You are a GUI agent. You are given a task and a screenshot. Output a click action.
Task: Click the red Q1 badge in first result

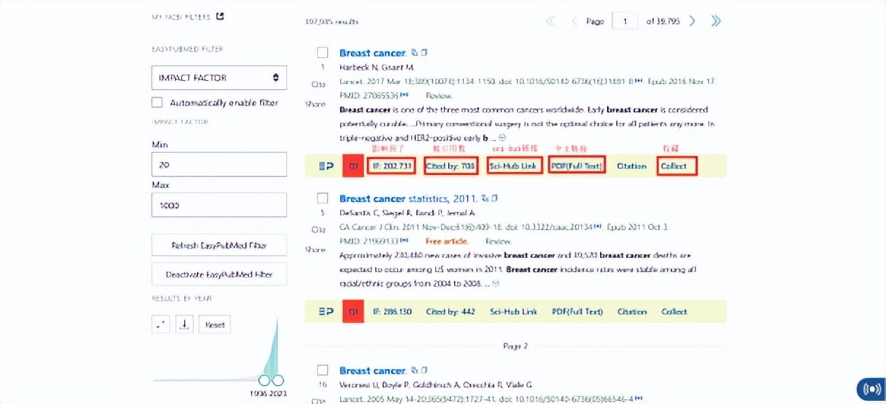click(353, 166)
